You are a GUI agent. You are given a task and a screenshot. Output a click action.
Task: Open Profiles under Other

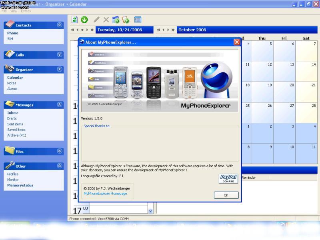(x=13, y=174)
